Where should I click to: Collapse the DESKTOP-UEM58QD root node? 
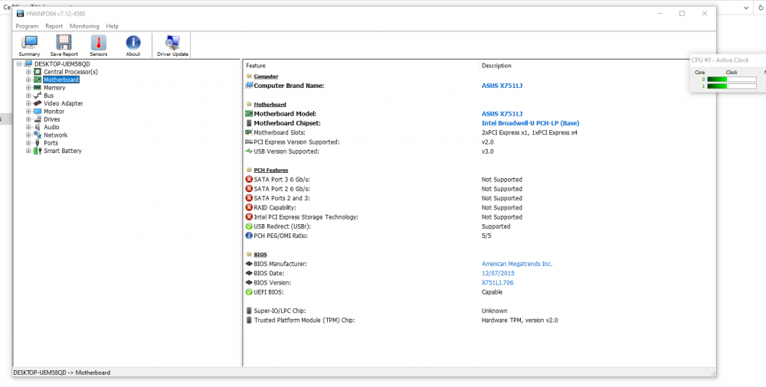(x=19, y=64)
